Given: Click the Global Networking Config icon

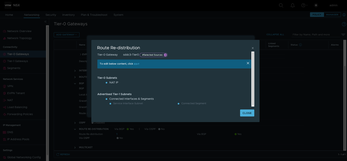Looking at the screenshot, I should tap(5, 157).
